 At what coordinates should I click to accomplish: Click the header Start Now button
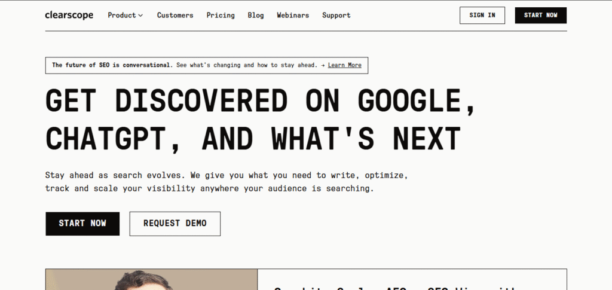pos(540,16)
